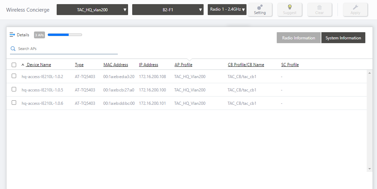Toggle the Device Name sort arrow

pos(23,65)
